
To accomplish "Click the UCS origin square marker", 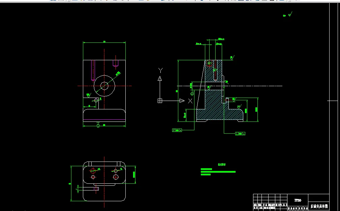I will click(x=160, y=101).
